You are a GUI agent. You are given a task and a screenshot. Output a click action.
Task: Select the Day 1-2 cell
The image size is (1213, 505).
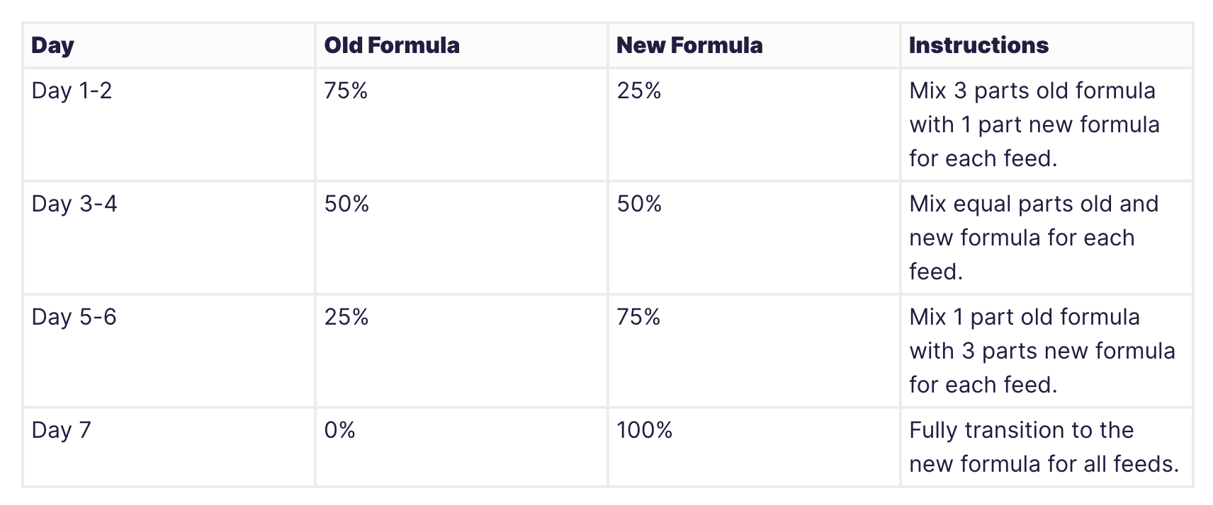tap(72, 91)
